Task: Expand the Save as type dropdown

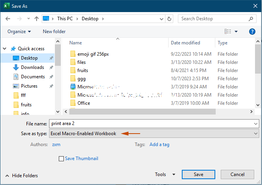Action: pos(255,134)
